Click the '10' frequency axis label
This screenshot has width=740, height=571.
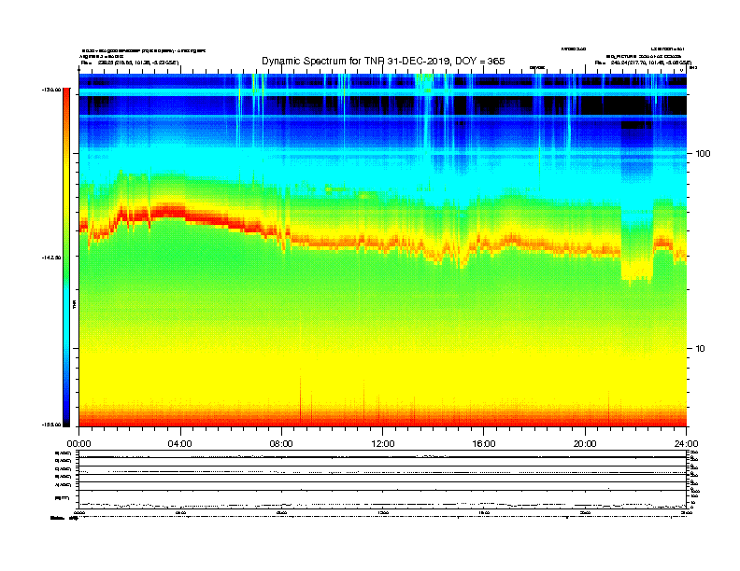click(x=701, y=349)
